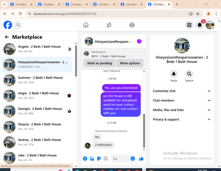The width and height of the screenshot is (221, 171).
Task: Click the sender avatar beside 2108950603
Action: [x=88, y=145]
